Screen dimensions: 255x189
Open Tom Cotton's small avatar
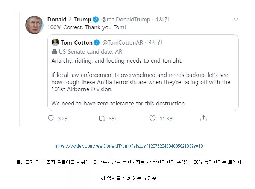click(55, 42)
